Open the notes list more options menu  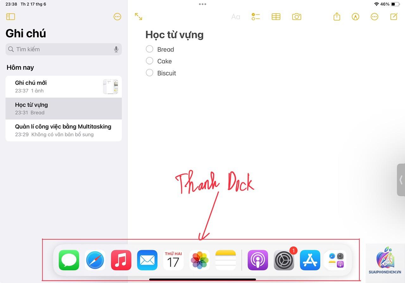pyautogui.click(x=117, y=17)
